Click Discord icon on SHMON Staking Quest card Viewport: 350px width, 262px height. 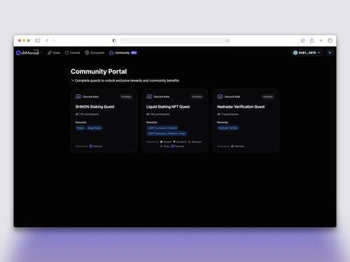click(x=78, y=96)
